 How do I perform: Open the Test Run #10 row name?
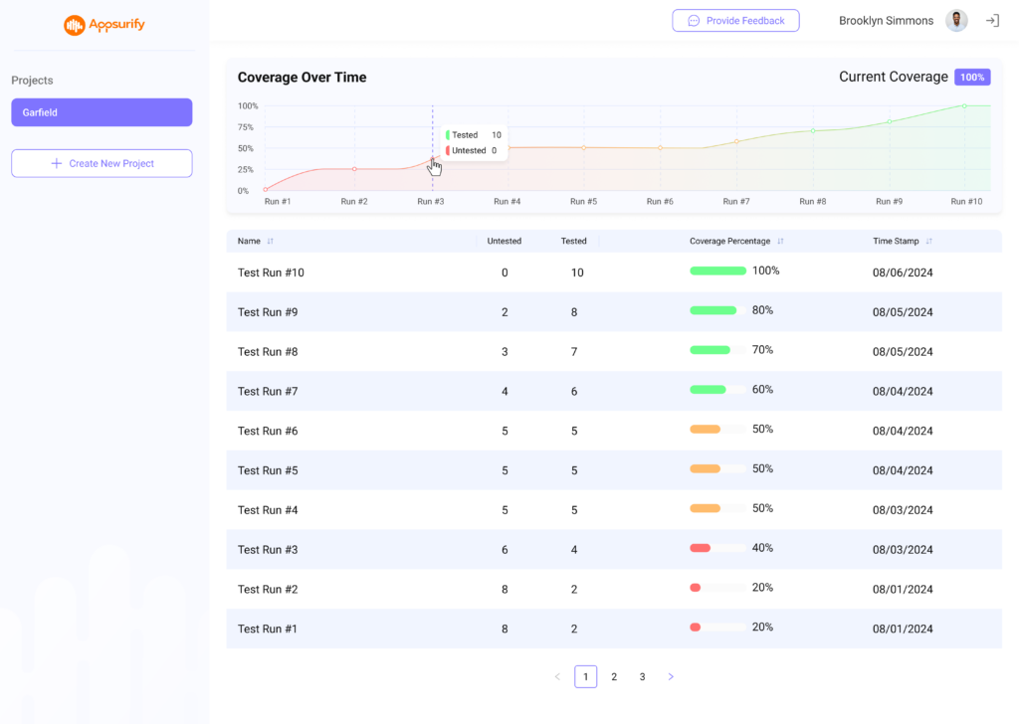271,272
